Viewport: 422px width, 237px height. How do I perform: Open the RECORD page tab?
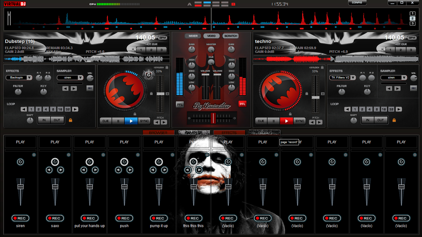pos(265,133)
